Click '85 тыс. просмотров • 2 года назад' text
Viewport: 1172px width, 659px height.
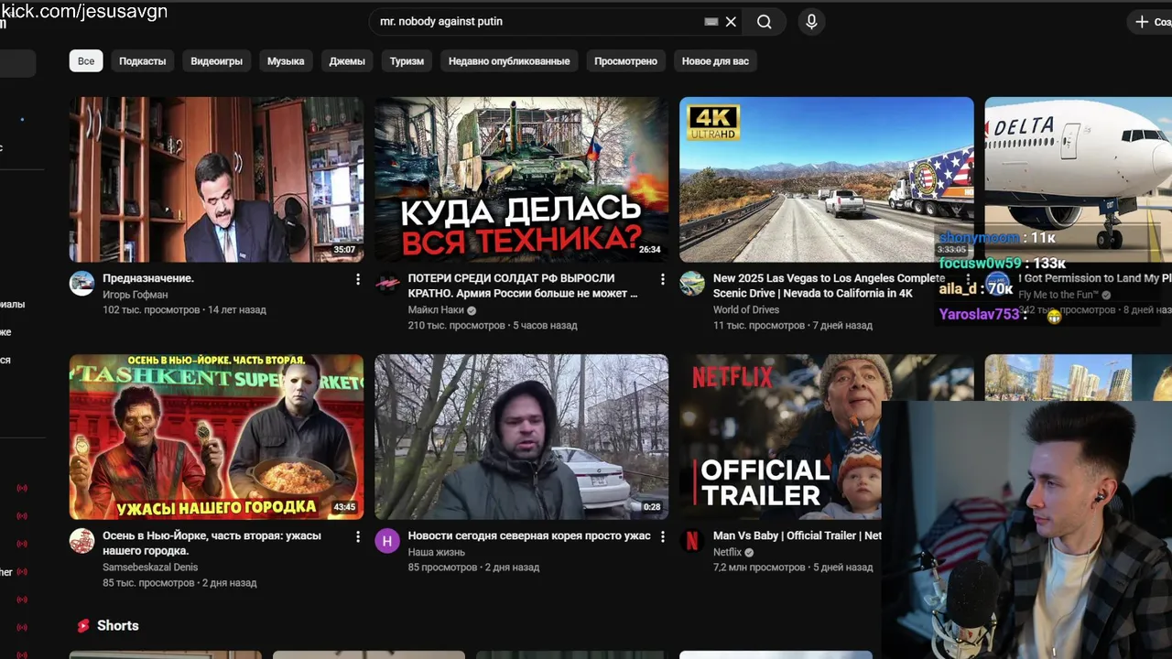(179, 583)
